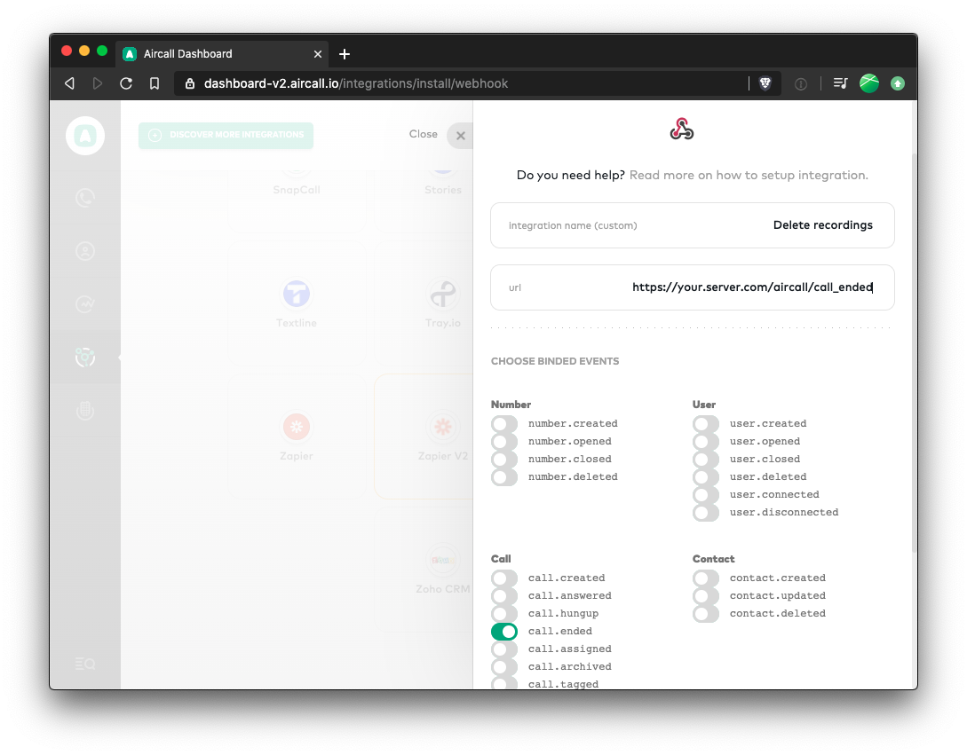The height and width of the screenshot is (755, 967).
Task: Disable the call.ended event toggle
Action: point(504,631)
